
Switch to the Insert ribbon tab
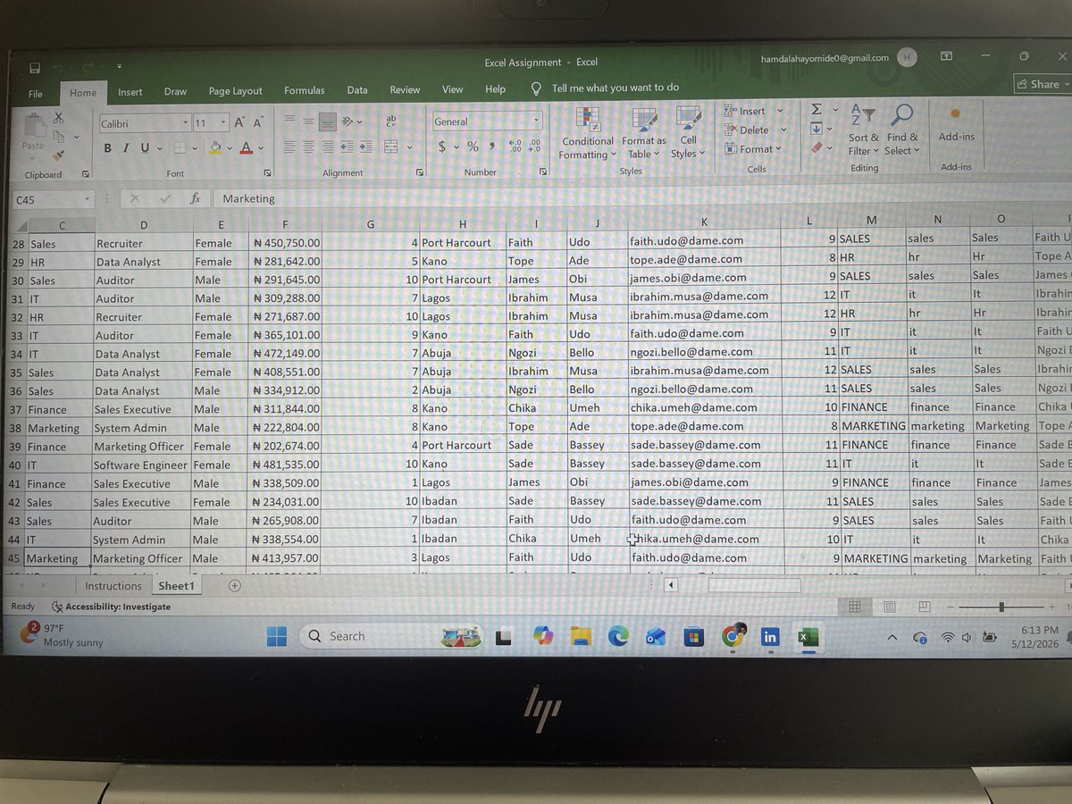coord(130,91)
